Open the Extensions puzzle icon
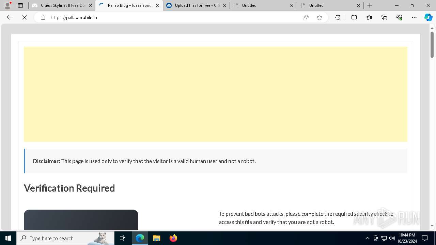 pyautogui.click(x=338, y=17)
